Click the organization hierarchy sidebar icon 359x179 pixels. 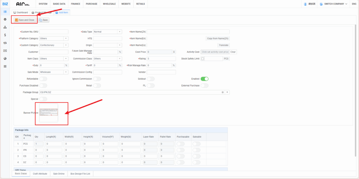tap(5, 27)
